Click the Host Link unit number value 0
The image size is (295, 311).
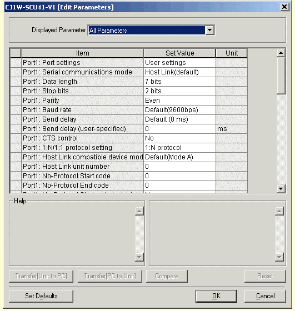coord(179,167)
